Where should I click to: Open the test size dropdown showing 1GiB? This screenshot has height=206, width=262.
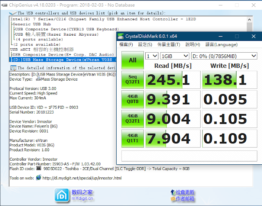[x=175, y=56]
